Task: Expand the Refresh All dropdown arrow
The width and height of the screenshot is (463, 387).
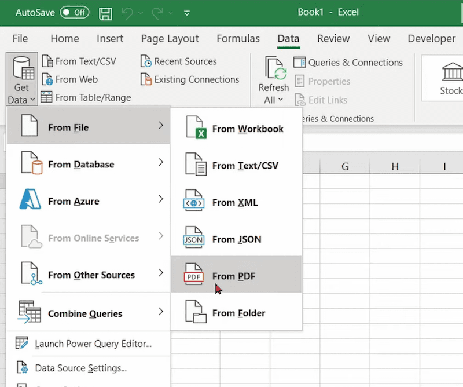Action: point(281,100)
